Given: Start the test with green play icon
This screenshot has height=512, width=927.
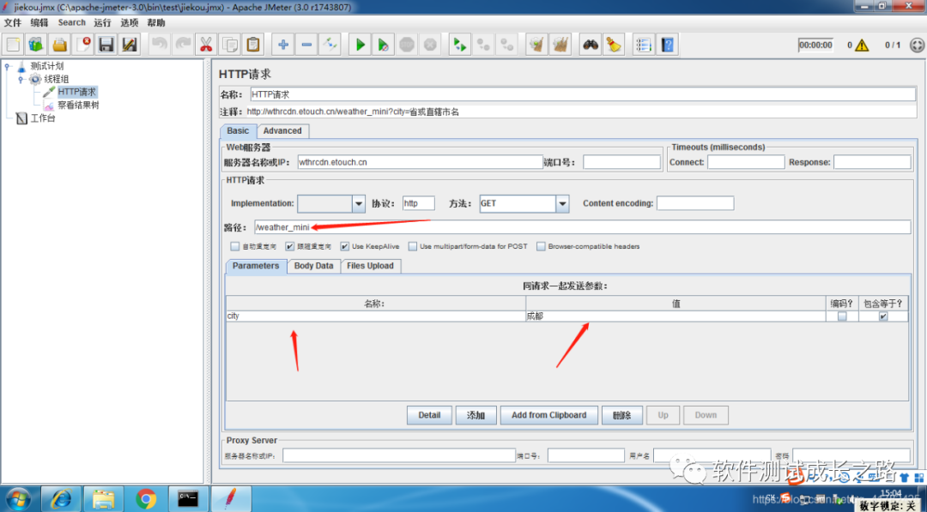Looking at the screenshot, I should (360, 45).
